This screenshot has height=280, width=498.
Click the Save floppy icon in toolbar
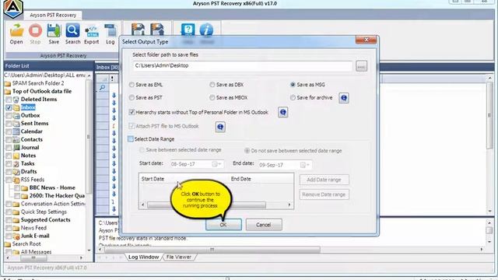click(x=54, y=31)
